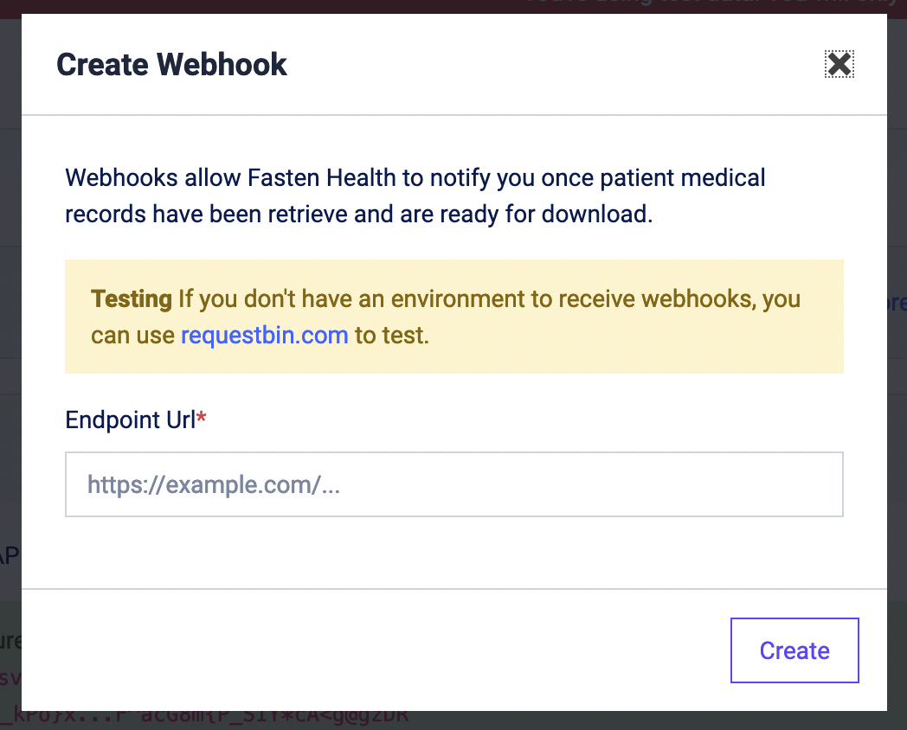Close the Create Webhook dialog
Screen dimensions: 907x730
839,64
